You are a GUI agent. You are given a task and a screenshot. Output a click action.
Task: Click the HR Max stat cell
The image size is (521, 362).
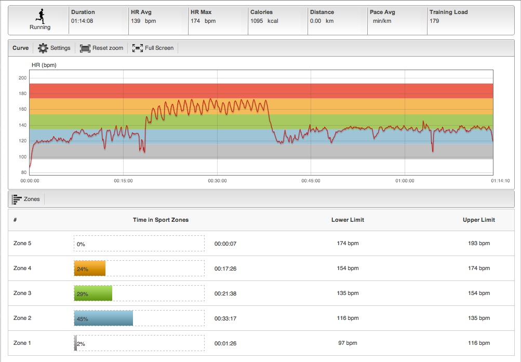click(x=217, y=17)
